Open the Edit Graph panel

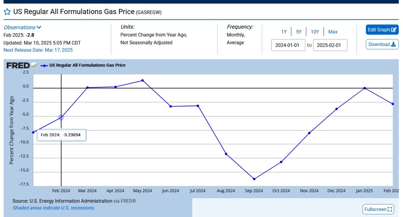point(382,30)
